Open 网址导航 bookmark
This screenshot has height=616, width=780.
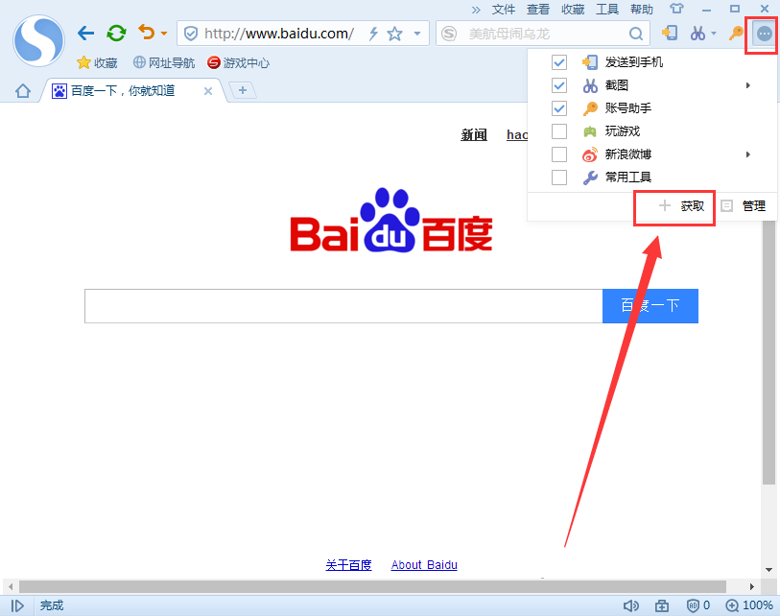[164, 62]
